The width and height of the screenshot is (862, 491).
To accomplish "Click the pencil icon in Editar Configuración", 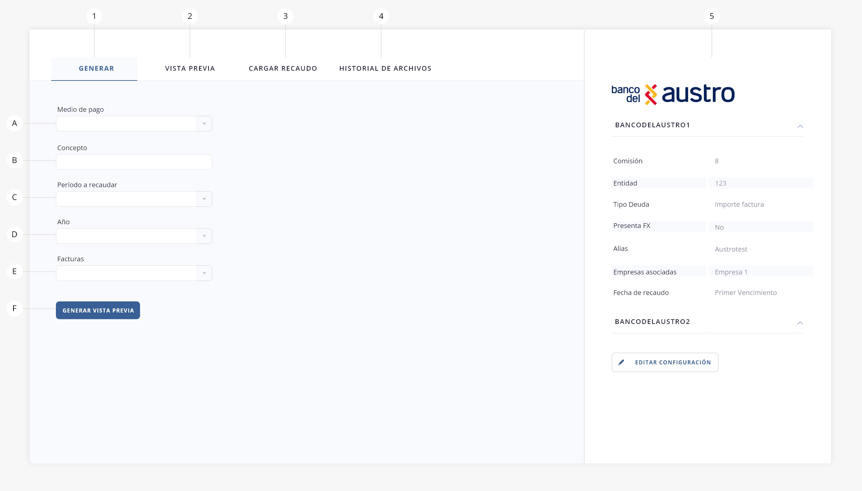I will [621, 362].
